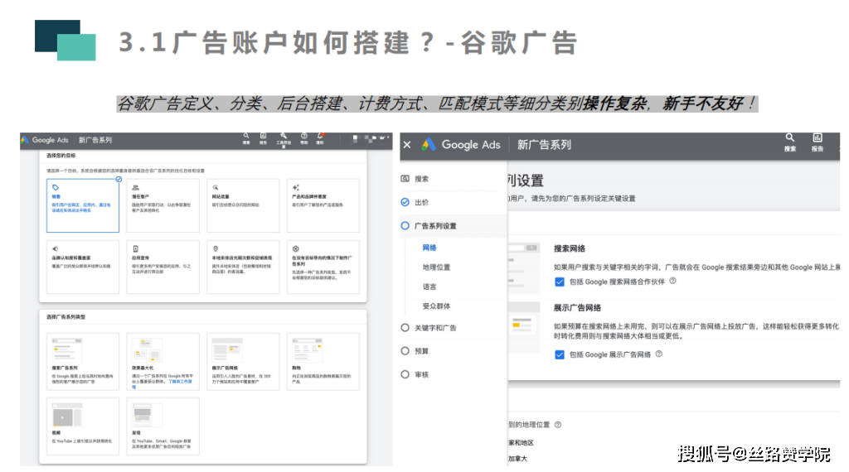Click the notifications bell icon
The image size is (849, 472).
point(321,137)
